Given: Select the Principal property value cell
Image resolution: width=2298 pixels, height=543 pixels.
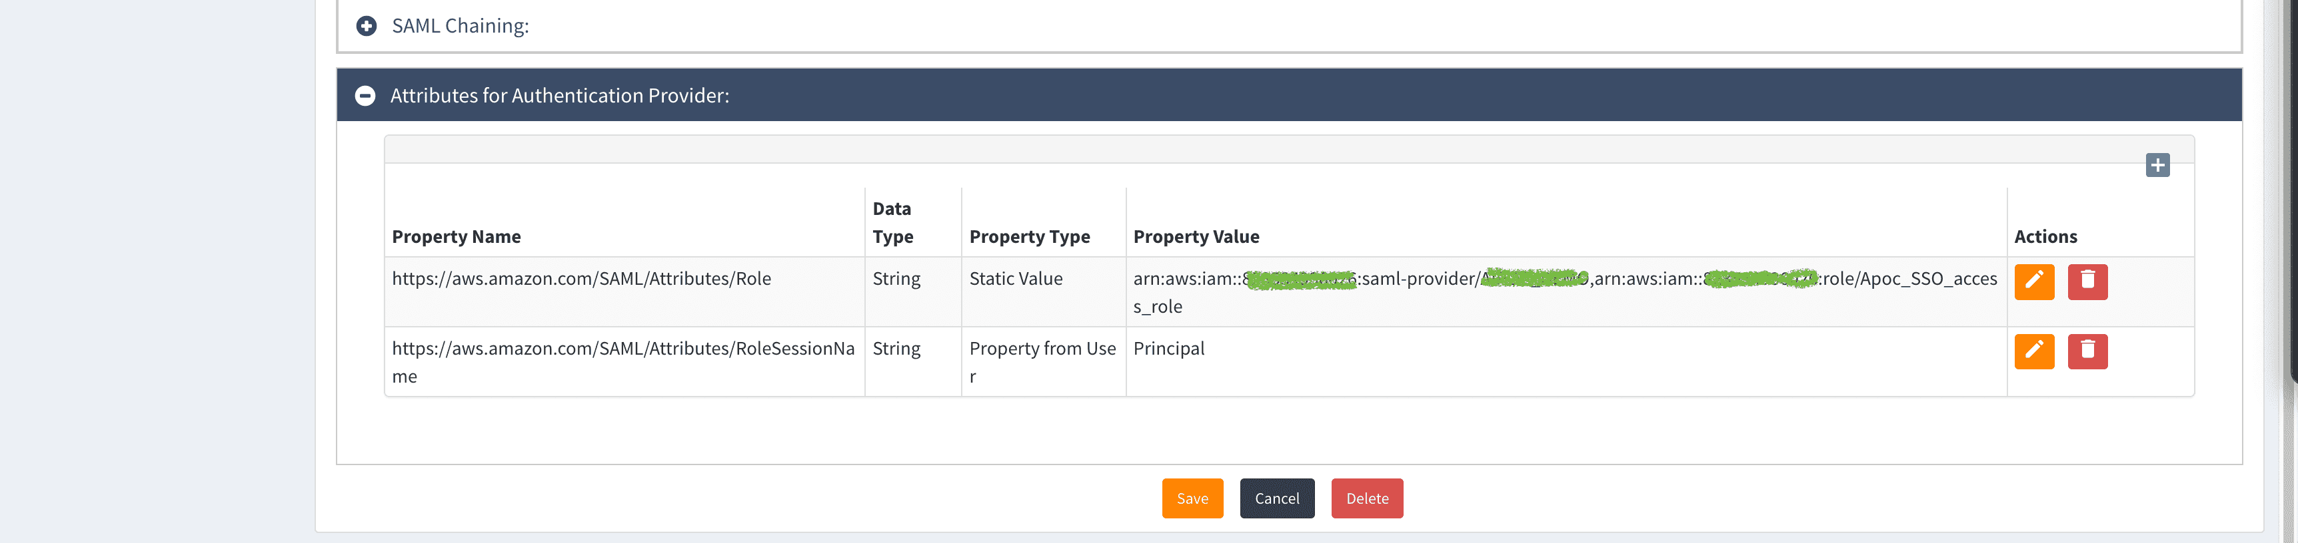Looking at the screenshot, I should click(1168, 349).
